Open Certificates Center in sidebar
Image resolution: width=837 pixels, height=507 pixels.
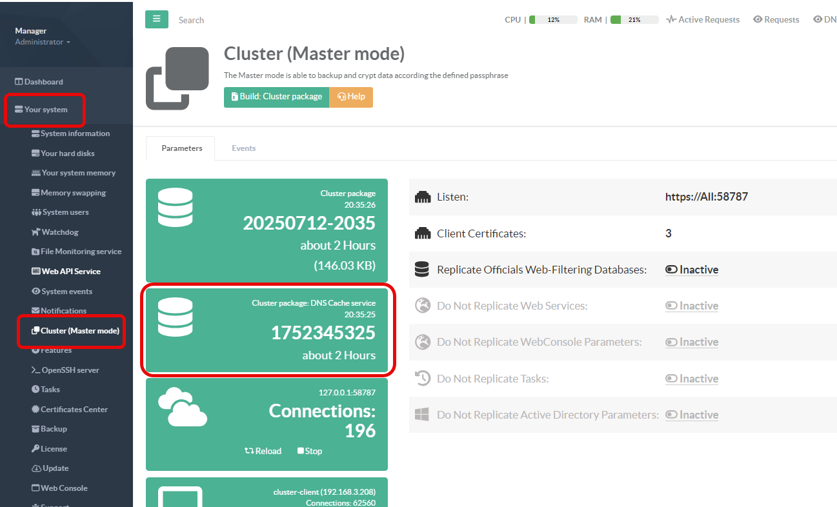pos(74,410)
